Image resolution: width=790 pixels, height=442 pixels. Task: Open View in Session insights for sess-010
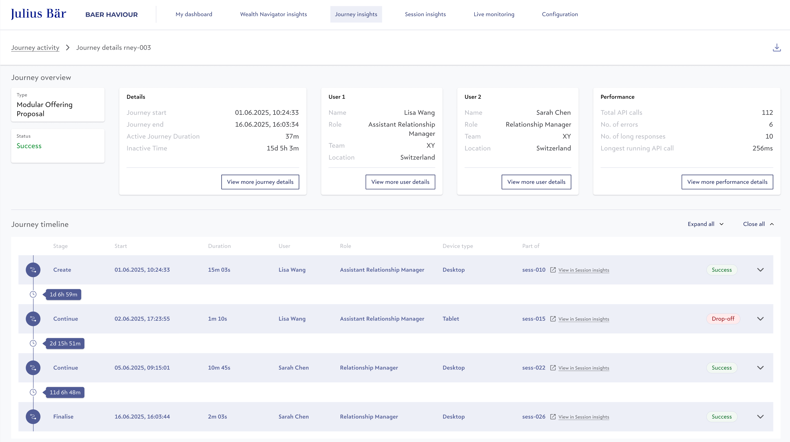[x=584, y=270]
